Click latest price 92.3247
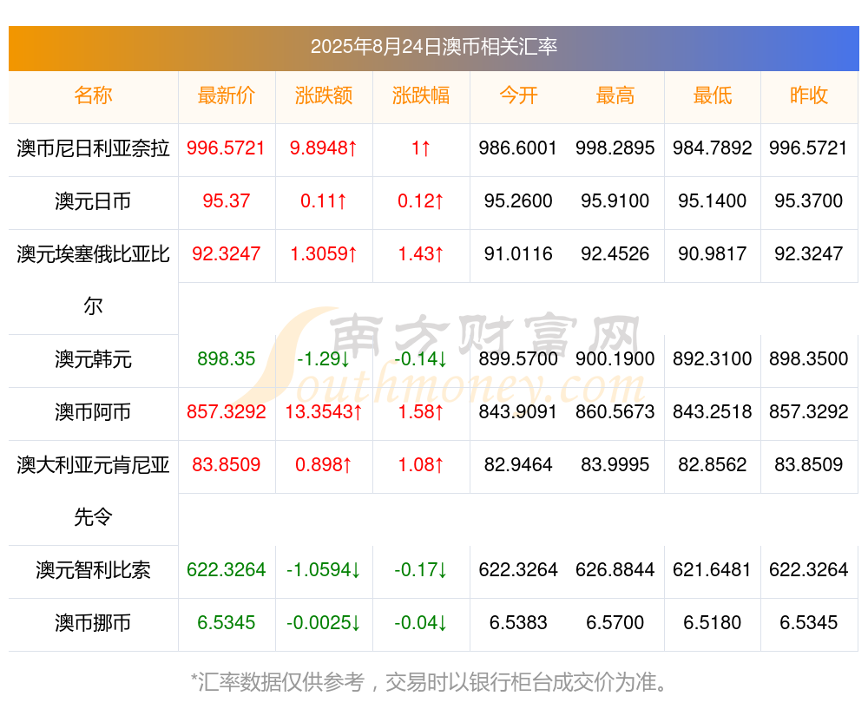868x709 pixels. pos(227,253)
